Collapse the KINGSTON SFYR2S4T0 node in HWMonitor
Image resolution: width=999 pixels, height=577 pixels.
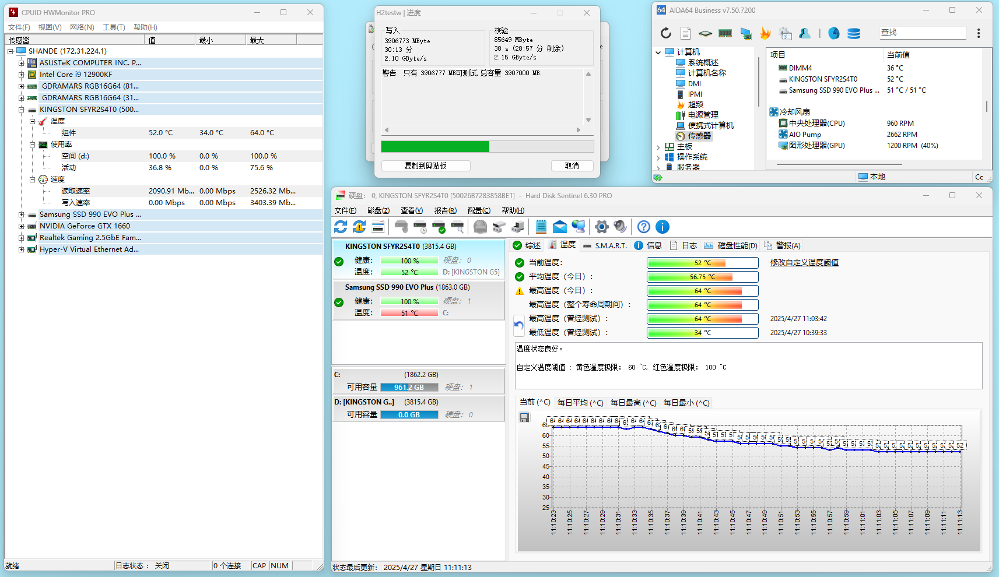click(x=21, y=110)
